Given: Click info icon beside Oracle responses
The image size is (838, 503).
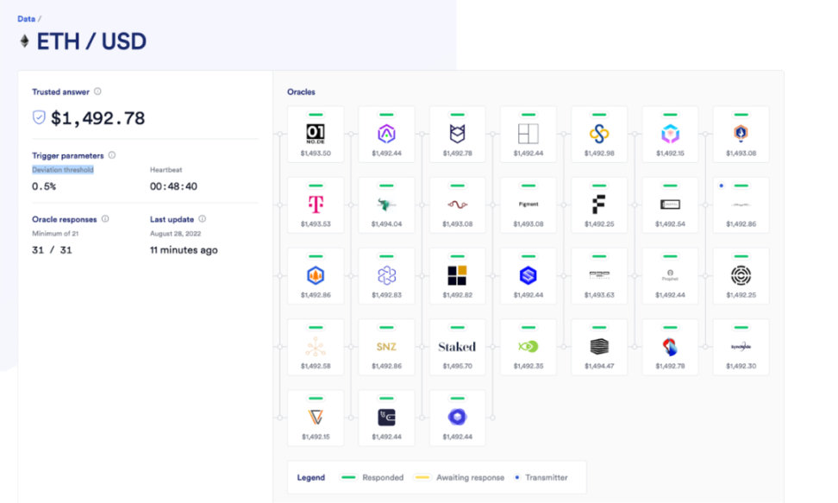Looking at the screenshot, I should tap(105, 219).
